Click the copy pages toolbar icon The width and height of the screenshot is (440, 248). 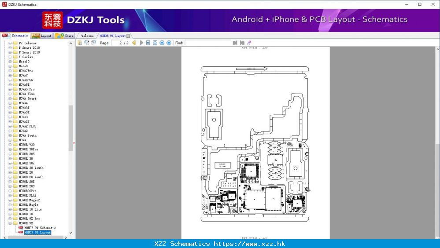80,43
